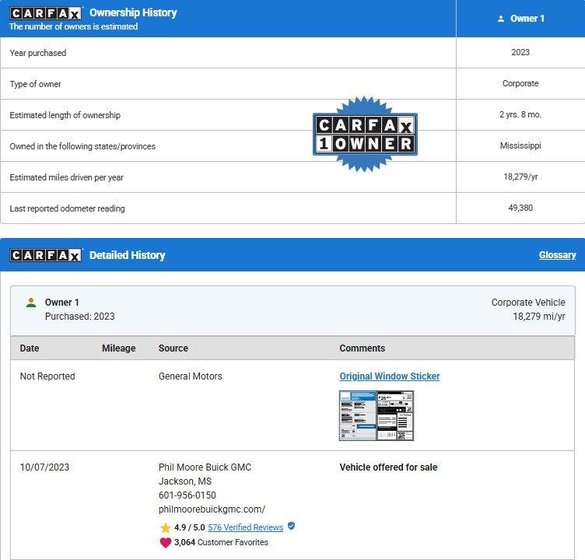Viewport: 585px width, 560px height.
Task: Click the Corporate owner type value
Action: pos(520,83)
